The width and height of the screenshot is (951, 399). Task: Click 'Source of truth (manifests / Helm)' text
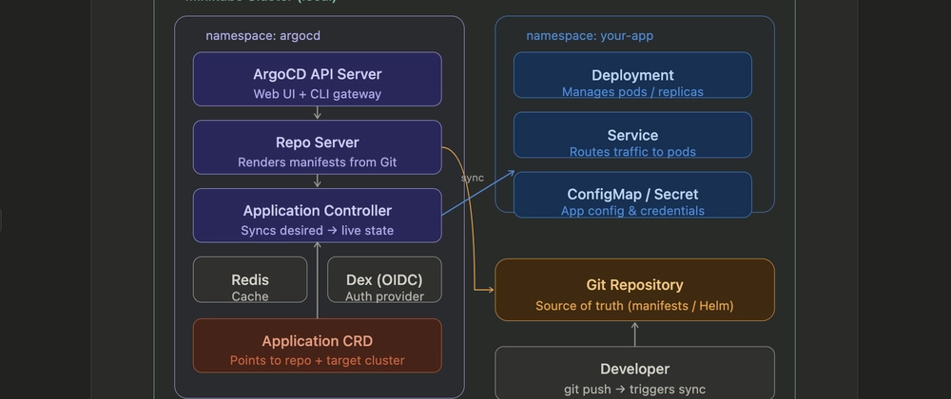[x=634, y=306]
